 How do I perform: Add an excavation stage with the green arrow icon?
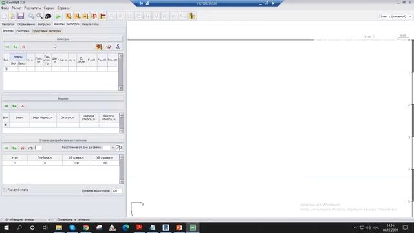(x=6, y=148)
